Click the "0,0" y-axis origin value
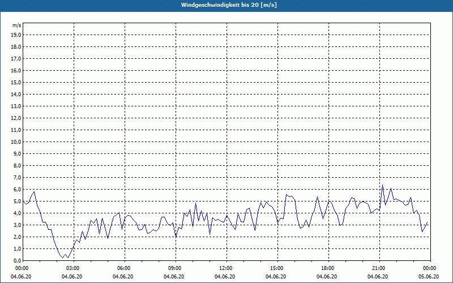The width and height of the screenshot is (453, 283). tap(18, 260)
